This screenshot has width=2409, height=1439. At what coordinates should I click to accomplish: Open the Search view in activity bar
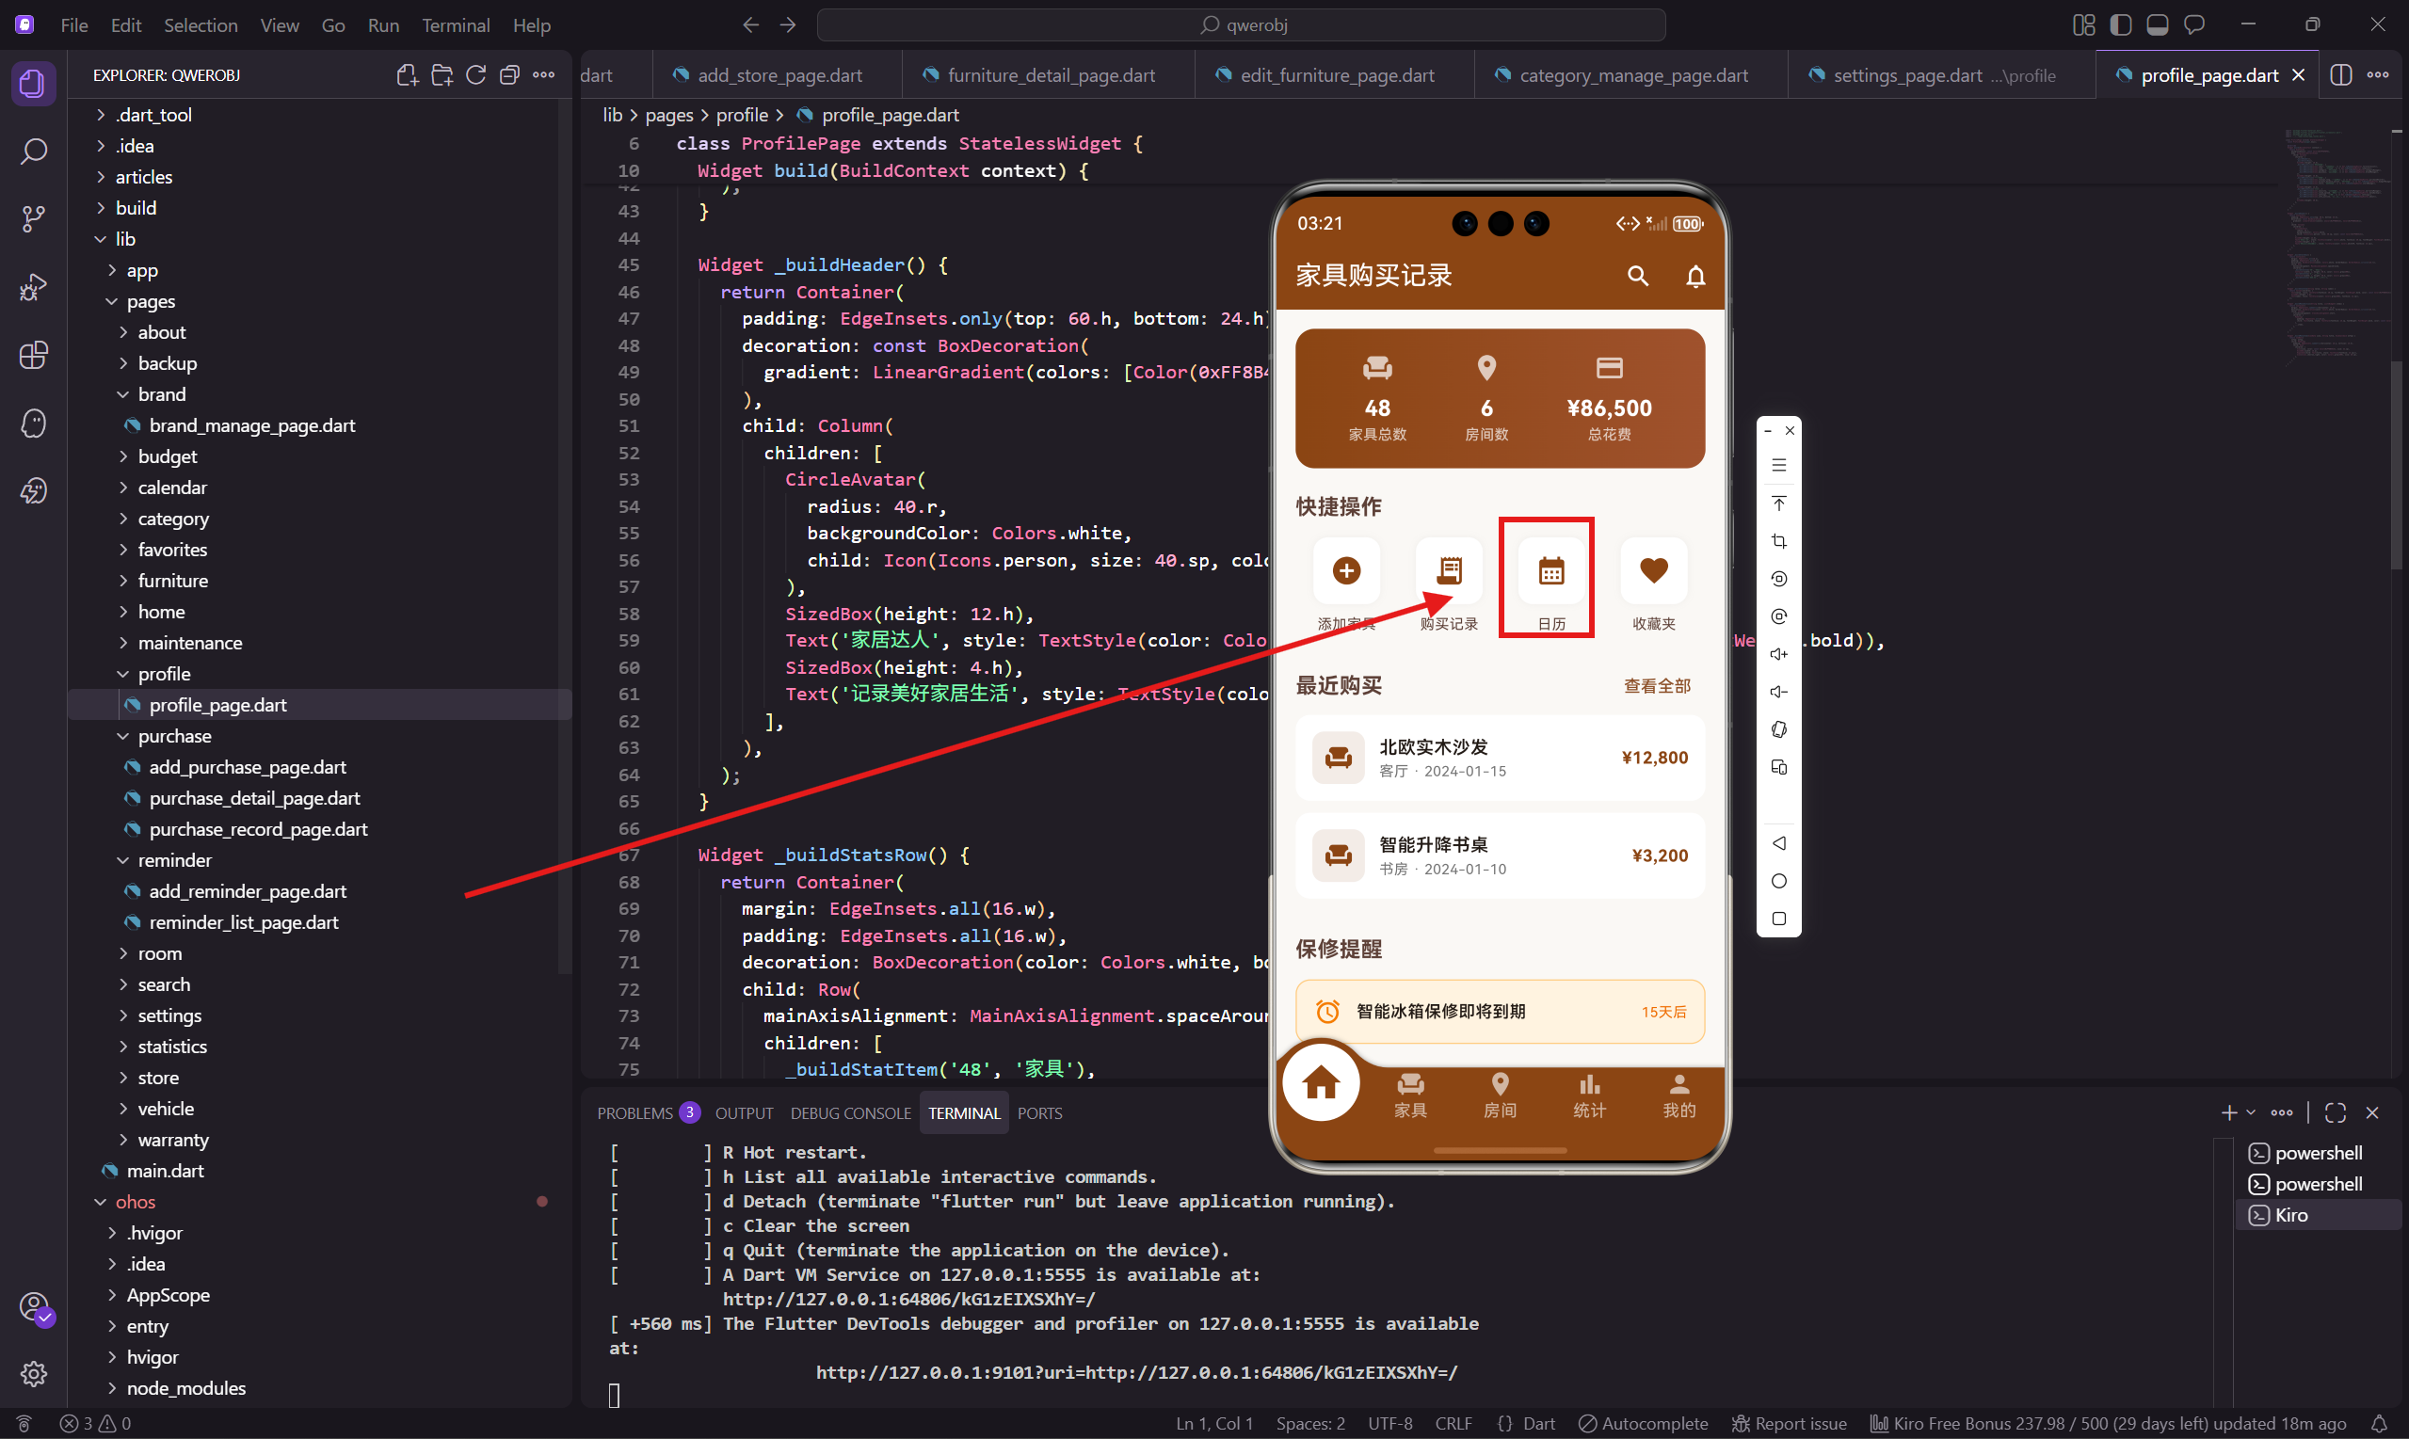(x=33, y=152)
